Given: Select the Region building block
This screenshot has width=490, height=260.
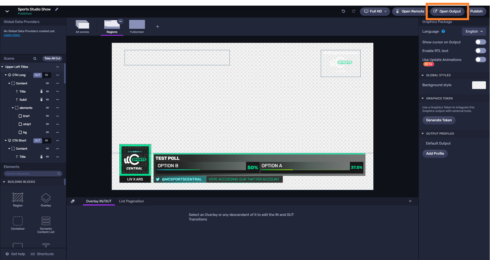Looking at the screenshot, I should [18, 199].
